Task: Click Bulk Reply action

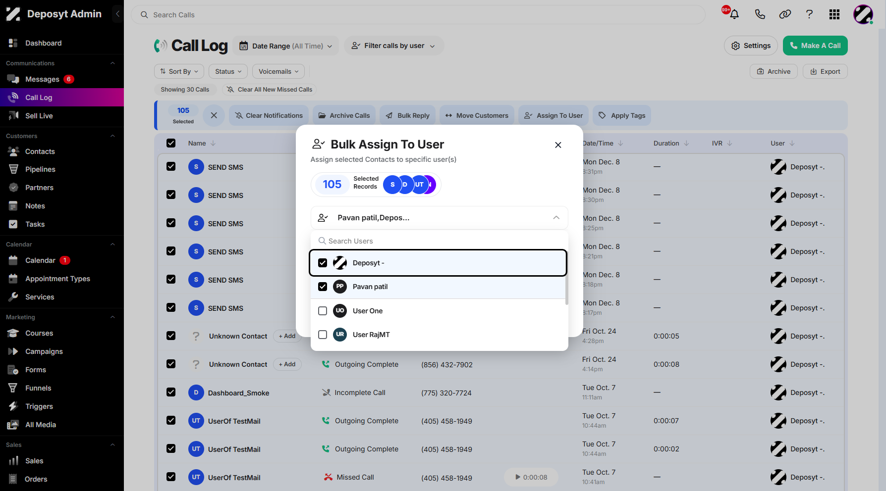Action: coord(408,115)
